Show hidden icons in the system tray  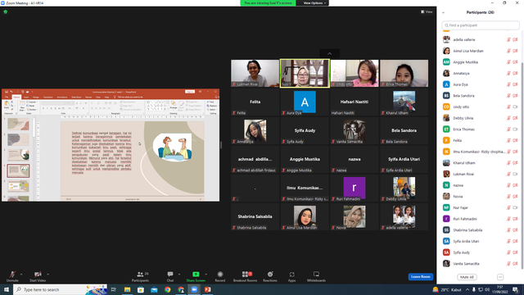point(468,289)
